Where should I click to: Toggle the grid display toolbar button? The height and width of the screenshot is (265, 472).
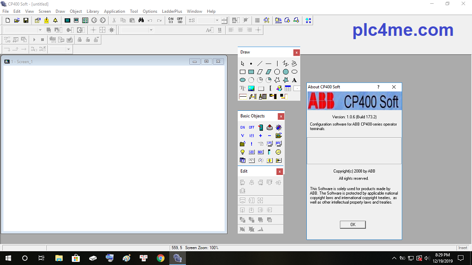[257, 20]
